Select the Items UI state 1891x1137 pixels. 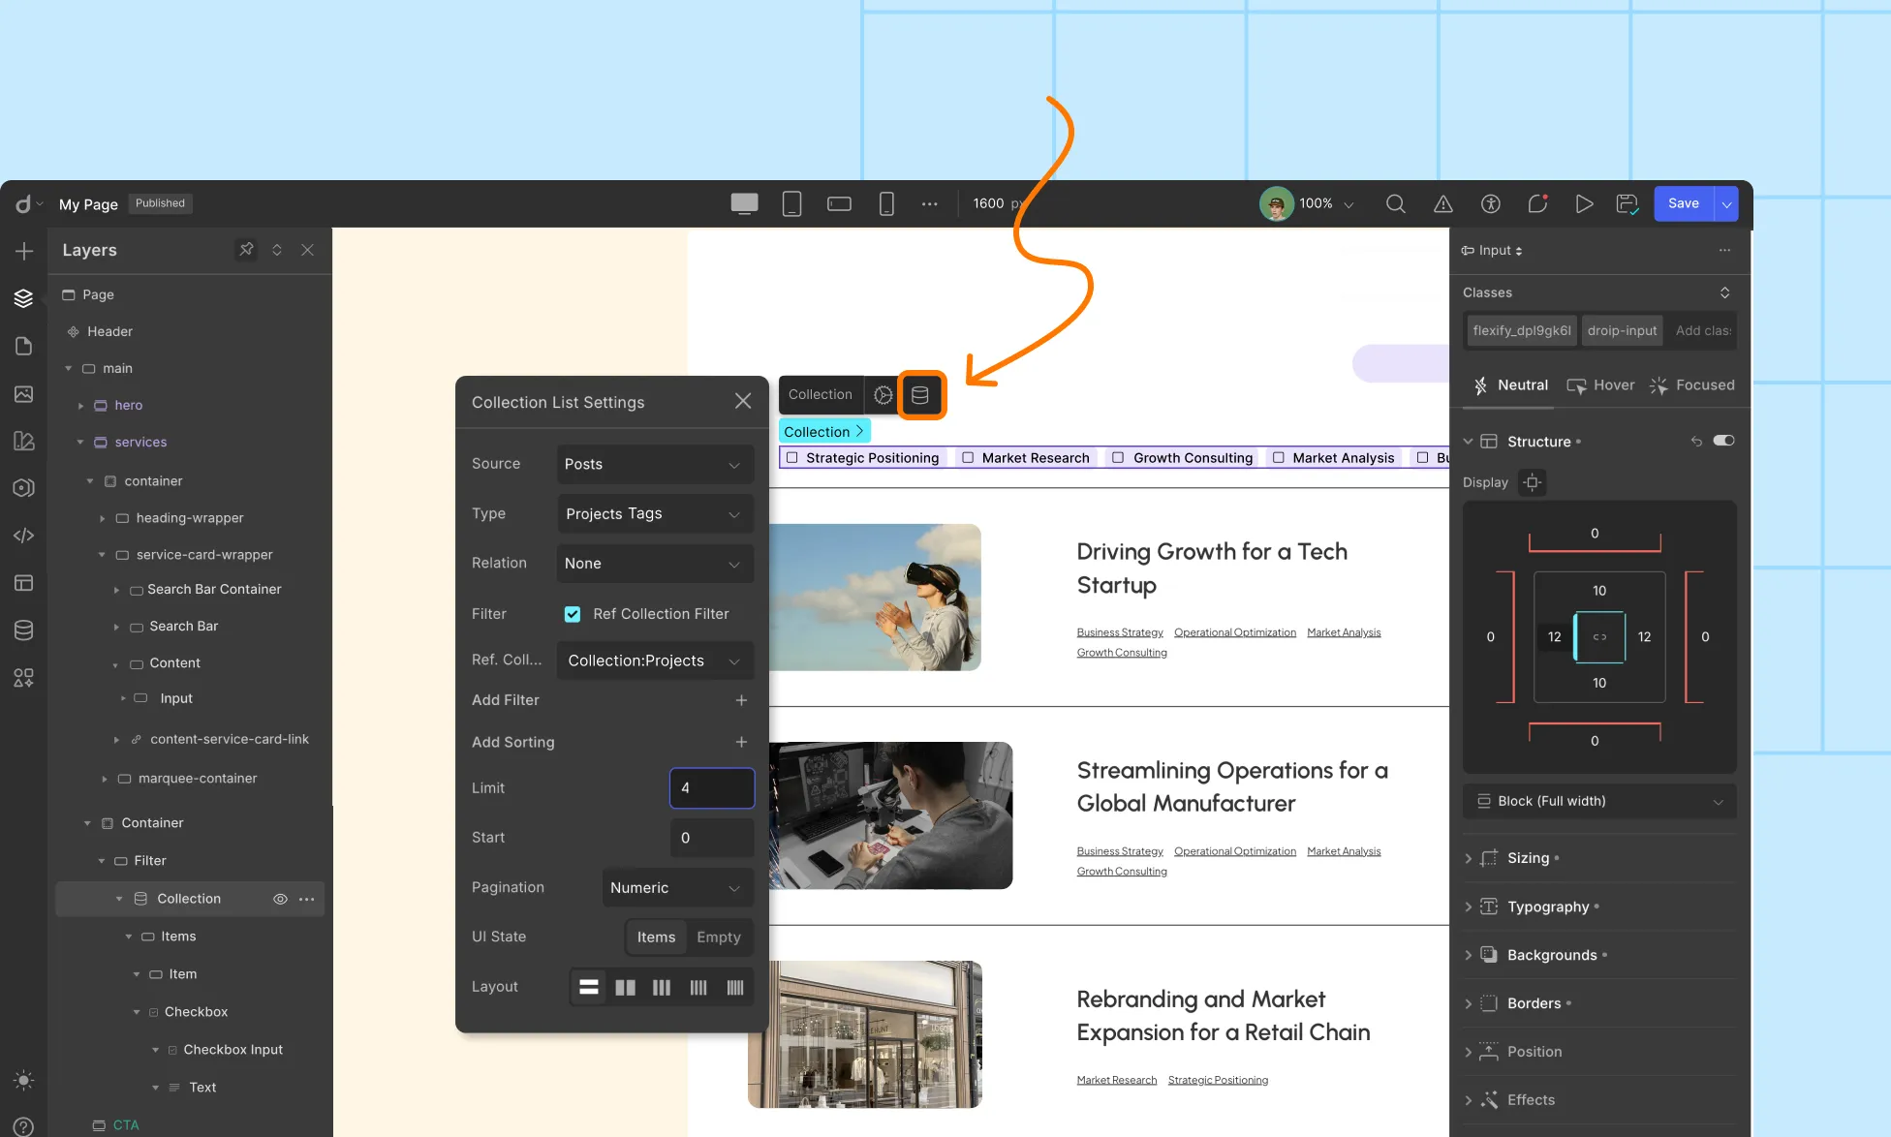[x=656, y=937]
